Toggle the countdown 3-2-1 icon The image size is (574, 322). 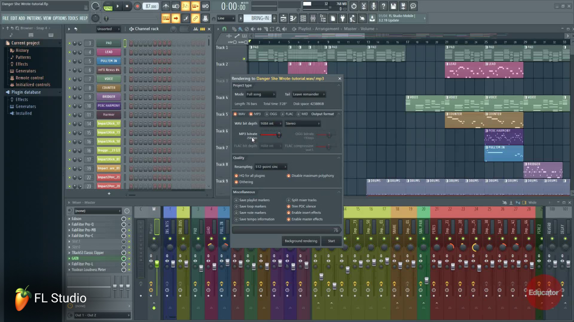pyautogui.click(x=185, y=6)
